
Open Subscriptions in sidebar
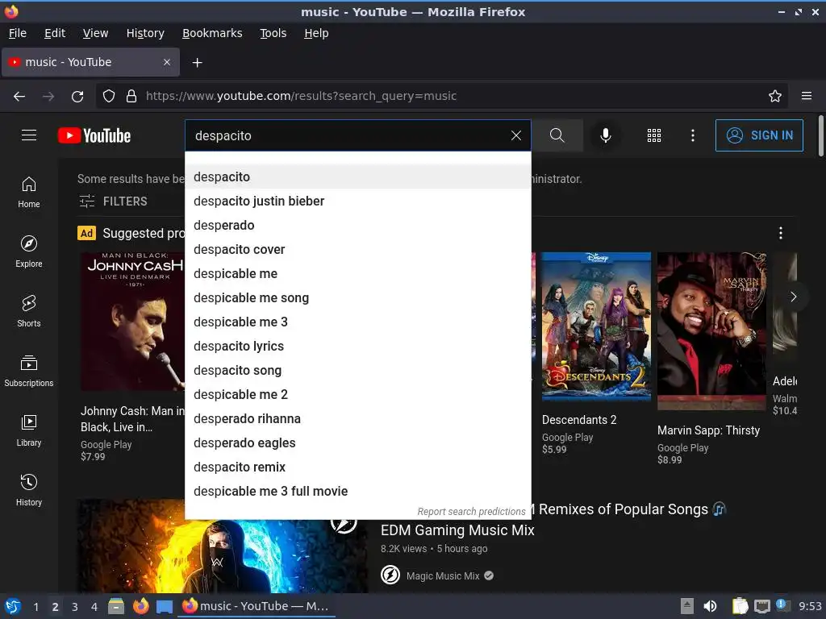[x=29, y=372]
